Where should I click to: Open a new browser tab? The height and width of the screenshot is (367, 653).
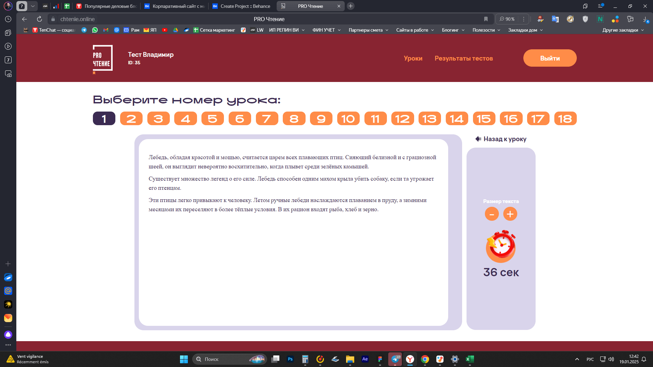[350, 6]
